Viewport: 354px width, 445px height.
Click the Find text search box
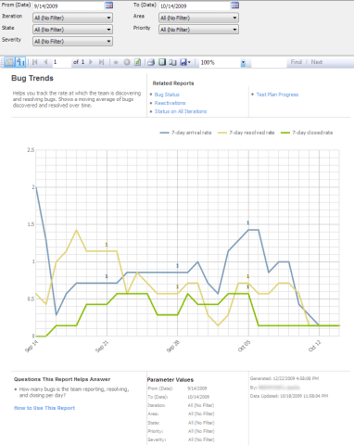coord(269,62)
